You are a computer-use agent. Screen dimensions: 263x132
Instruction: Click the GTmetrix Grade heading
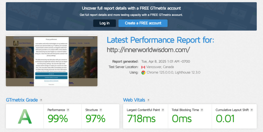click(22, 100)
